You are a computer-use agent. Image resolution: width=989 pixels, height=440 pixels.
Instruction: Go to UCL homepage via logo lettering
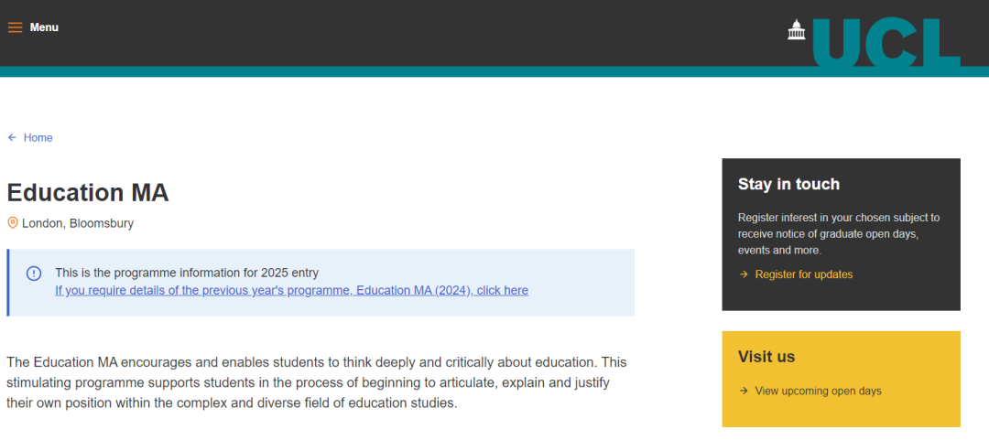coord(886,41)
